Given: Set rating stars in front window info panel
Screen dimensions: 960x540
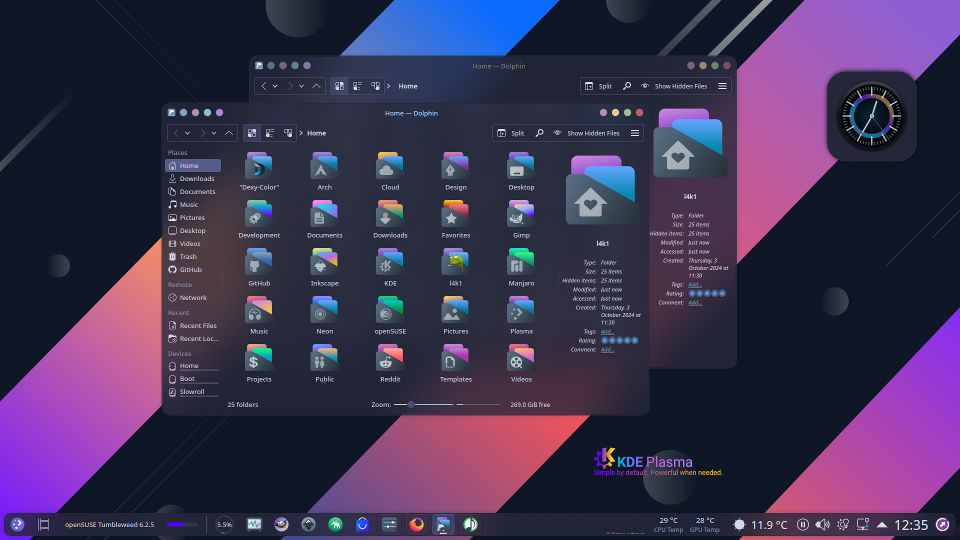Looking at the screenshot, I should click(x=619, y=340).
